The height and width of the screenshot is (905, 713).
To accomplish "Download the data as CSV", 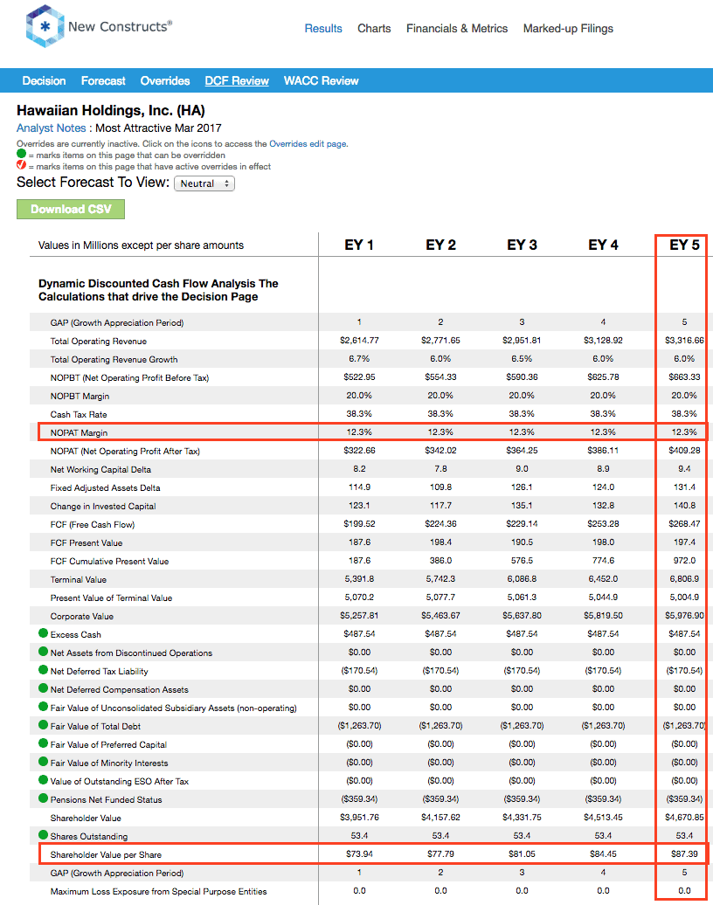I will pos(71,209).
